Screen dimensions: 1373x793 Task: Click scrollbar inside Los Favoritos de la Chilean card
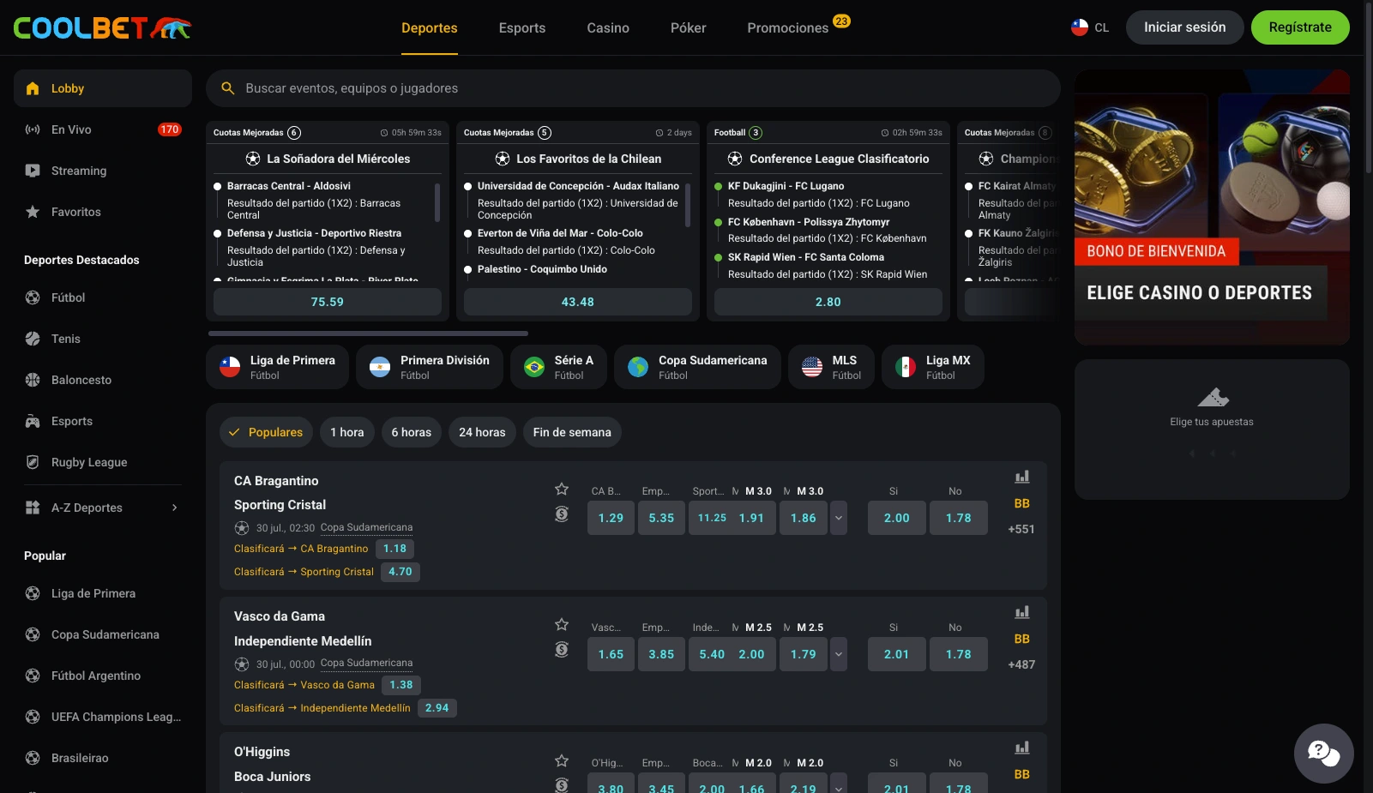click(688, 205)
